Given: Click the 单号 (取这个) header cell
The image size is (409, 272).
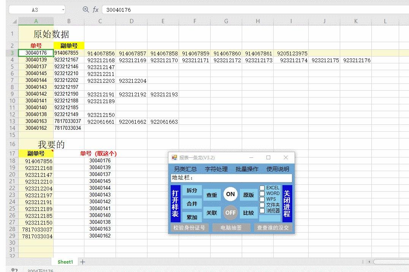Looking at the screenshot, I should (98, 154).
